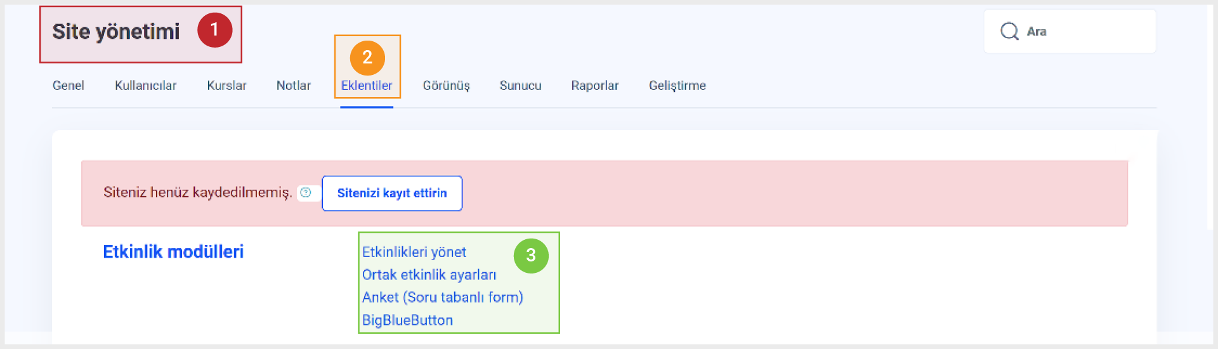Open the Raporlar tab
1218x349 pixels.
coord(594,86)
